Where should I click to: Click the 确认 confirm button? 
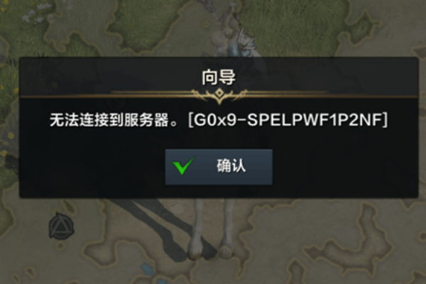click(219, 167)
